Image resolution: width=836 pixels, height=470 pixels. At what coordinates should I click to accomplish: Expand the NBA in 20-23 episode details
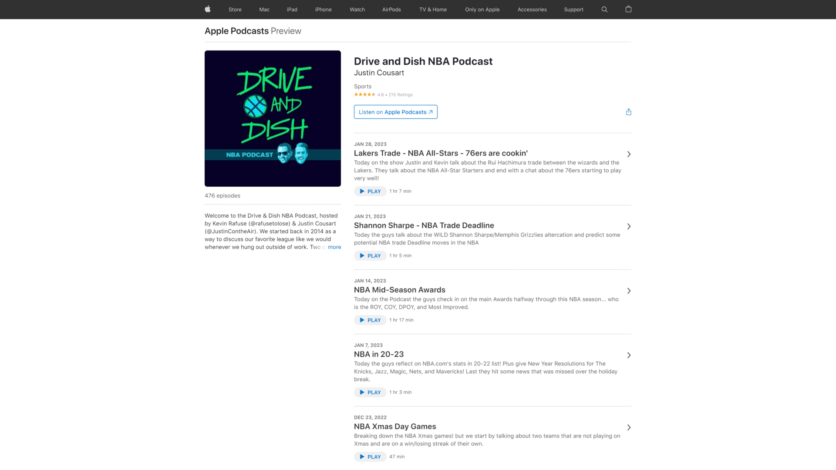[x=628, y=355]
